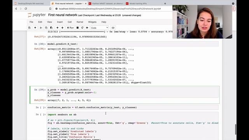This screenshot has height=140, width=249.
Task: Go forward in browser history
Action: tap(21, 9)
